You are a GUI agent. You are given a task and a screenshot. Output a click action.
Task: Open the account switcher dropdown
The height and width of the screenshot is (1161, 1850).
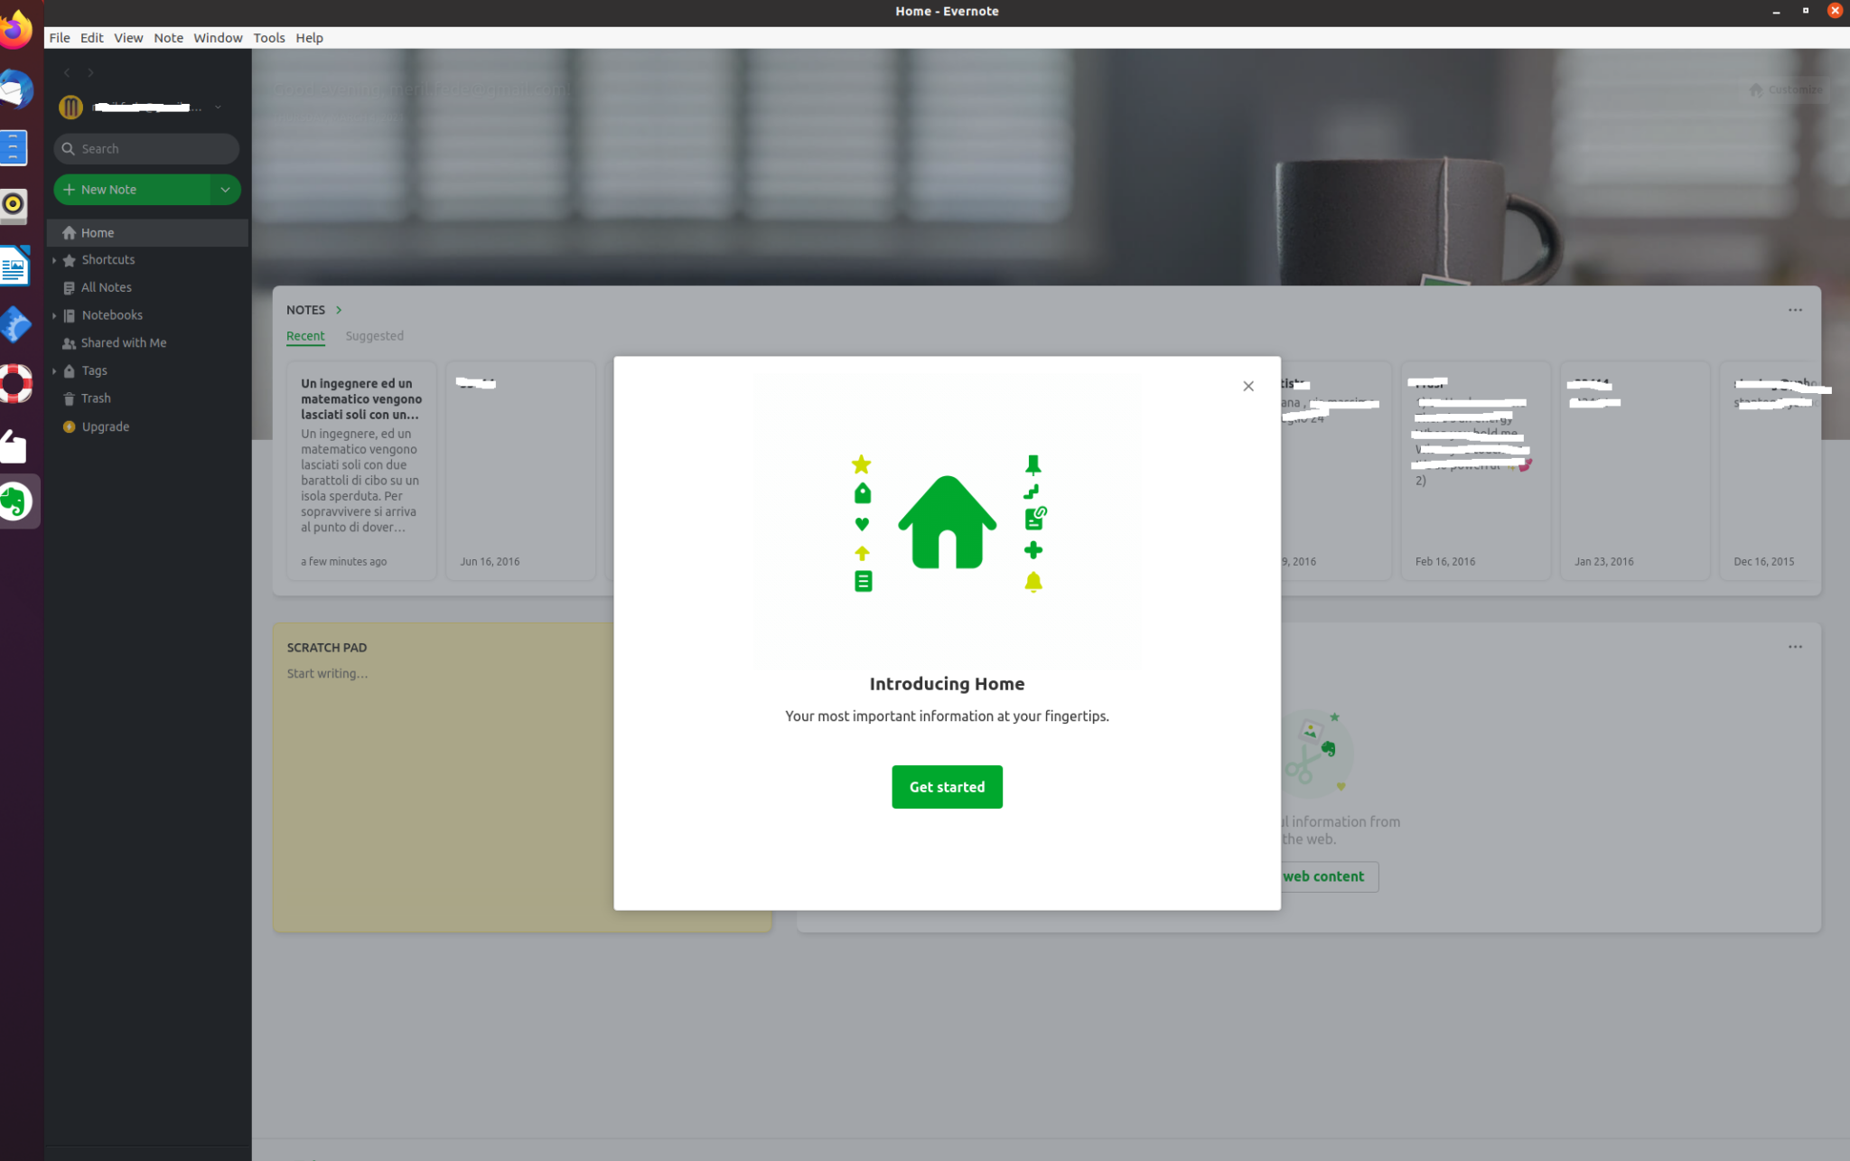tap(218, 108)
